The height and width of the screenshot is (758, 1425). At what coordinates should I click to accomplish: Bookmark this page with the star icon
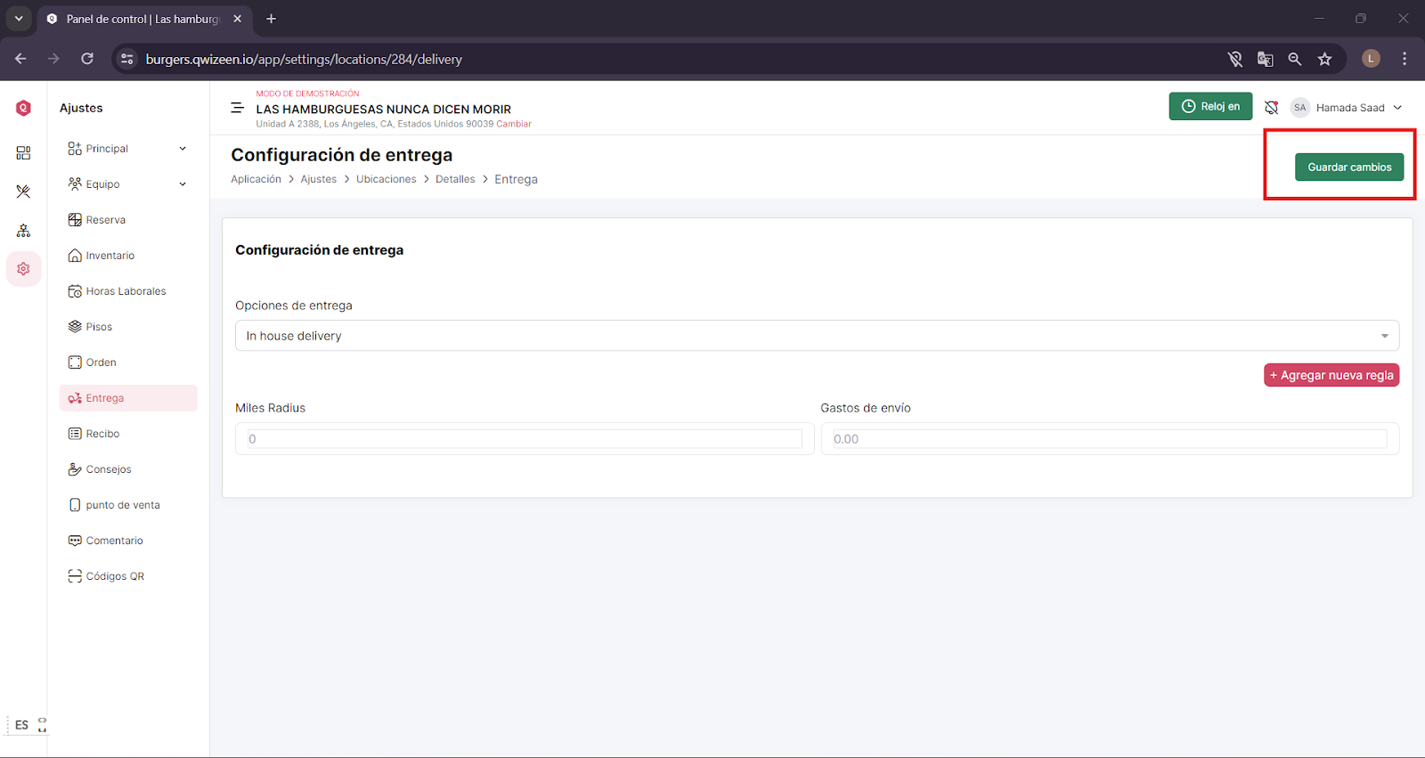[x=1325, y=59]
